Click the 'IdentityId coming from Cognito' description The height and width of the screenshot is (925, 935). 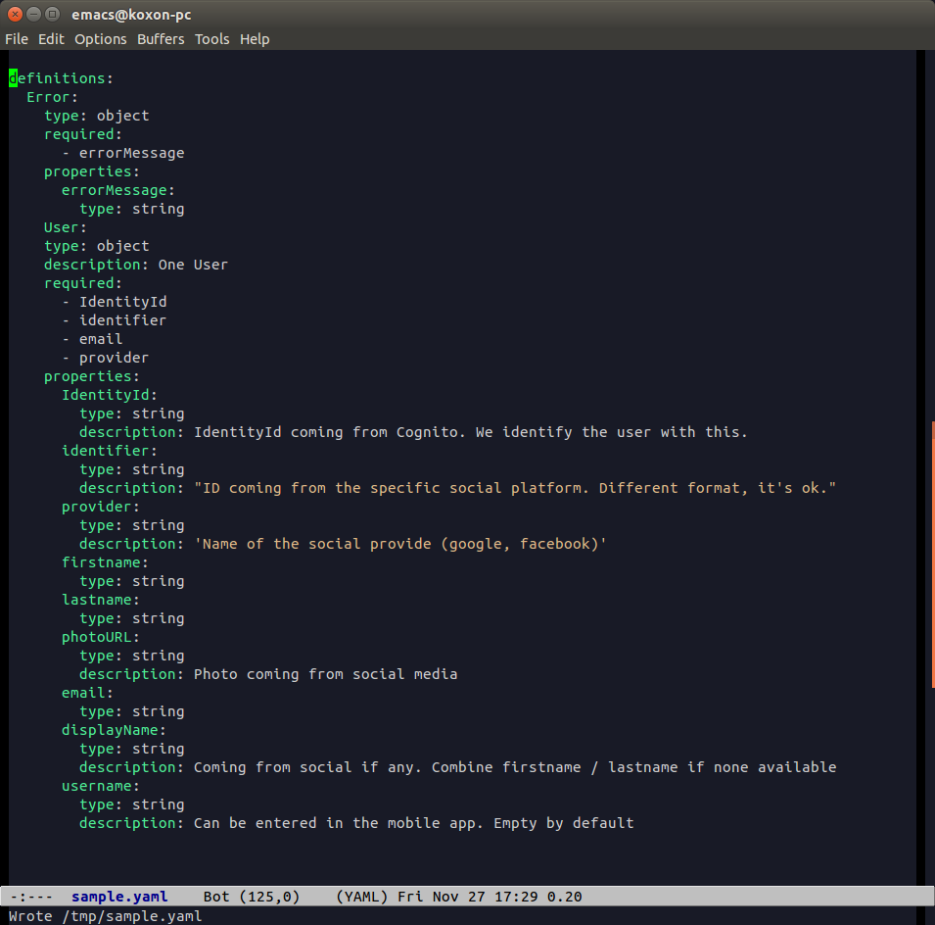[x=471, y=432]
